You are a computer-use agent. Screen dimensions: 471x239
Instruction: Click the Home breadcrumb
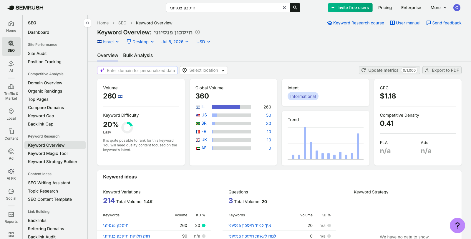pyautogui.click(x=103, y=23)
